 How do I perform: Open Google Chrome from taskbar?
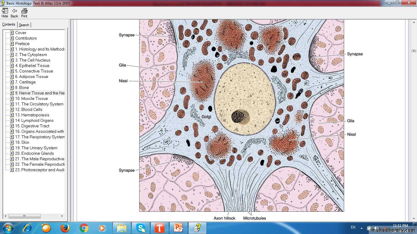84,228
